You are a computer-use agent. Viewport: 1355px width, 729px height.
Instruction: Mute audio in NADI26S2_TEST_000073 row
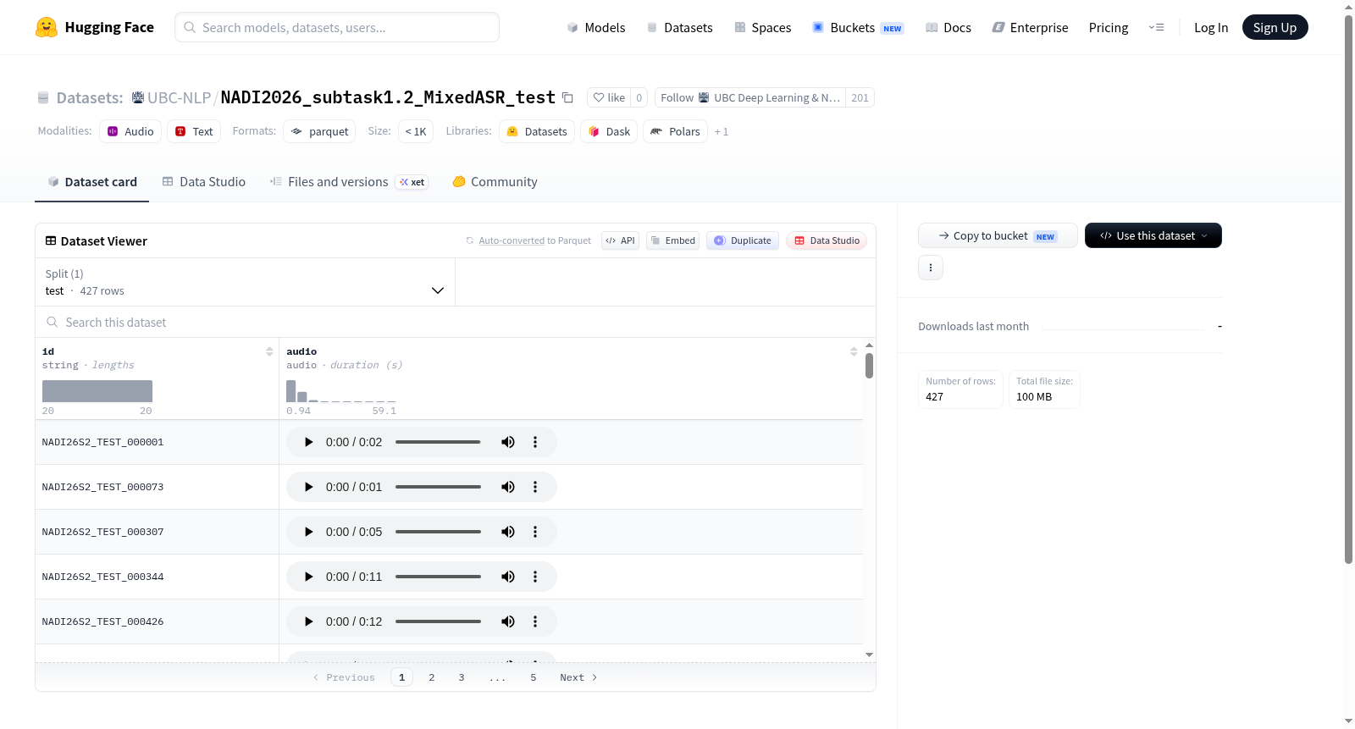point(508,487)
